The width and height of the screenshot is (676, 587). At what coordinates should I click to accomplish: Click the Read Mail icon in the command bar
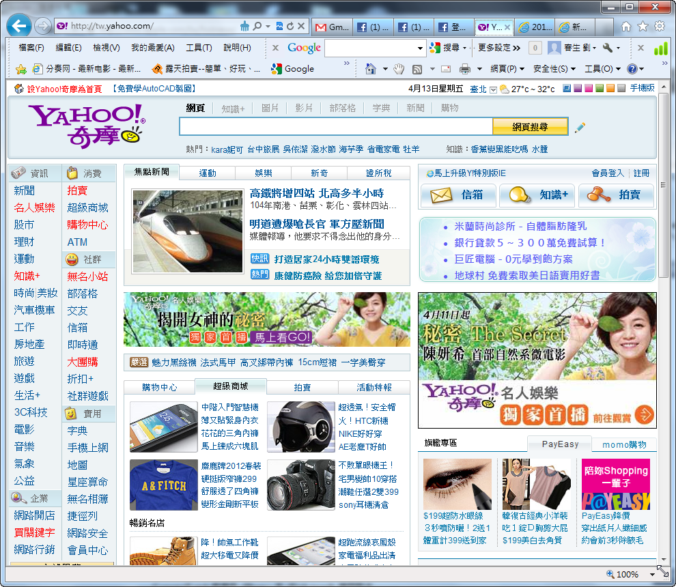446,69
